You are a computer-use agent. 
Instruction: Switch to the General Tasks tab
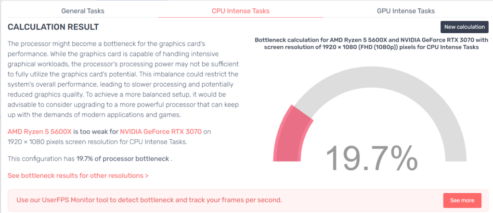tap(83, 11)
